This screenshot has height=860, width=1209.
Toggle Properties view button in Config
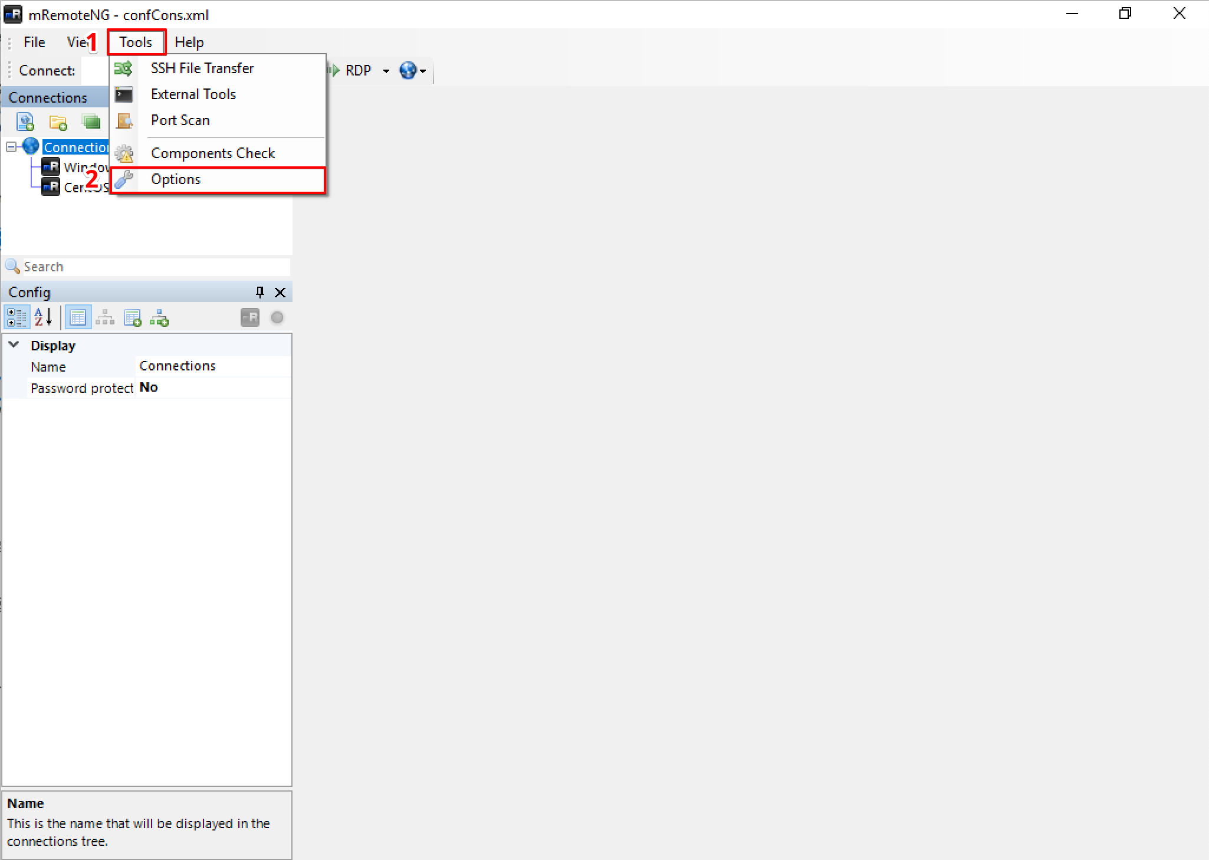78,318
